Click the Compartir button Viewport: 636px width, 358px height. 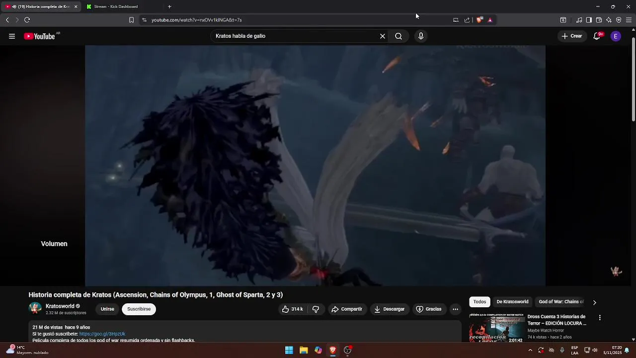pyautogui.click(x=347, y=309)
